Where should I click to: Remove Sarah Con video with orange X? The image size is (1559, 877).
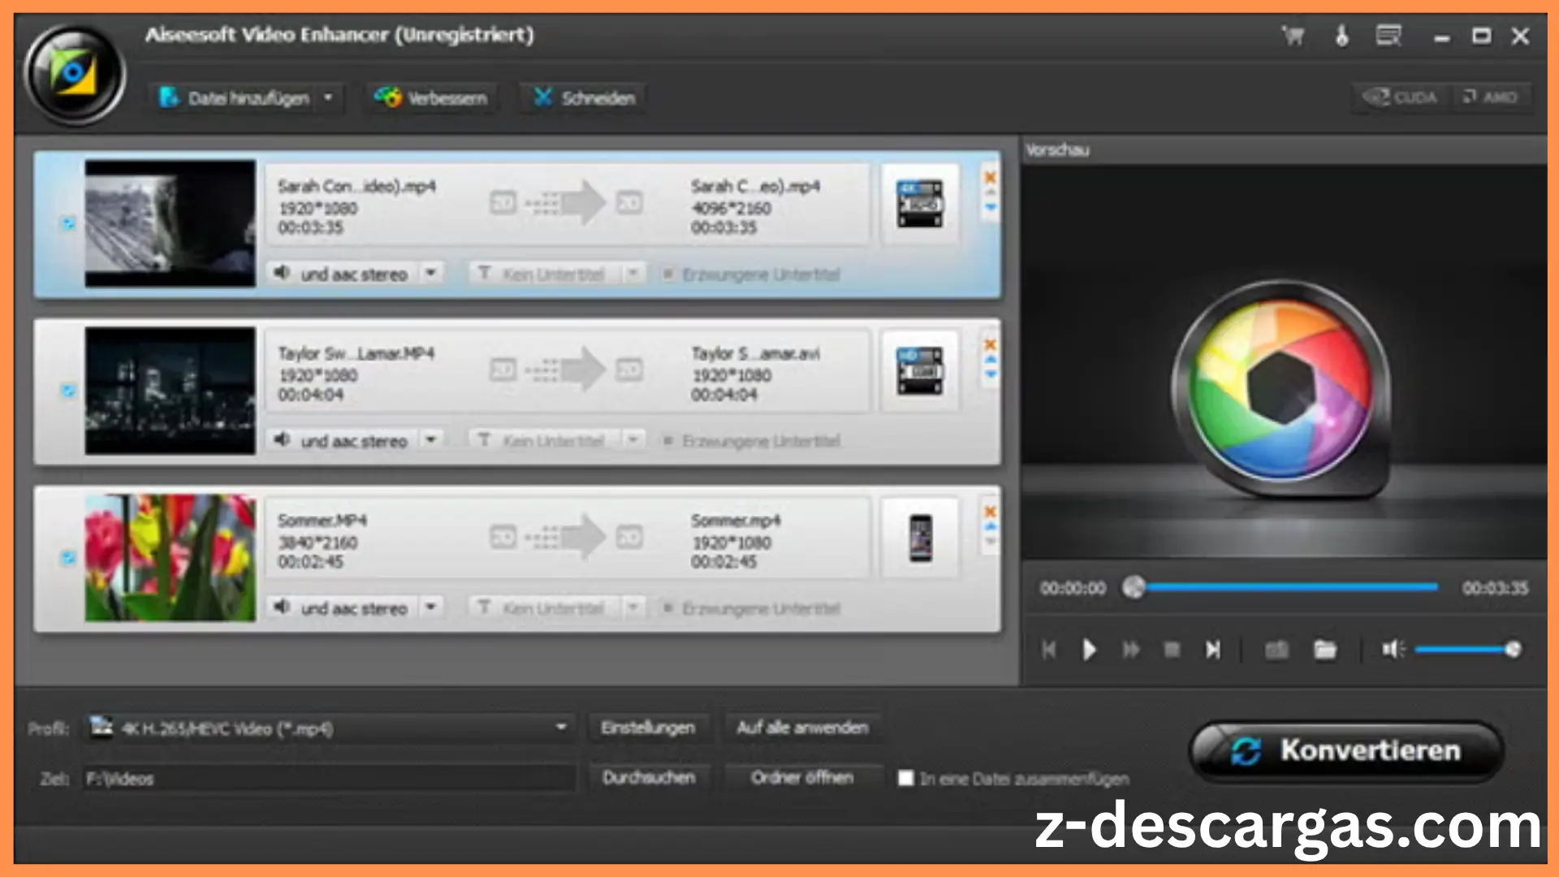[x=990, y=176]
